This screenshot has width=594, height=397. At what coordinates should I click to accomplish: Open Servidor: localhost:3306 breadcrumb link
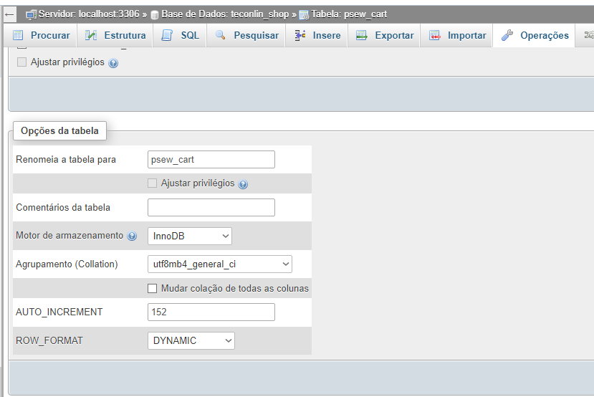point(89,14)
